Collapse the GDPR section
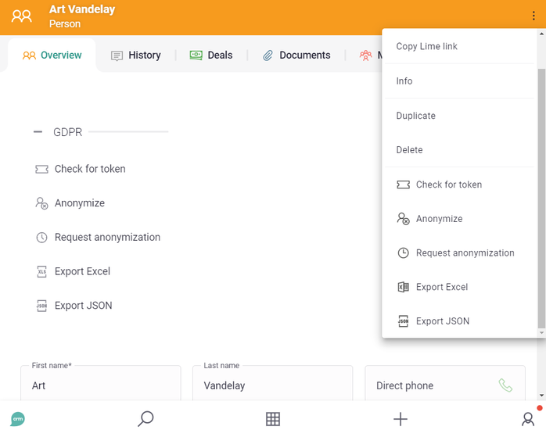This screenshot has width=546, height=437. coord(38,132)
